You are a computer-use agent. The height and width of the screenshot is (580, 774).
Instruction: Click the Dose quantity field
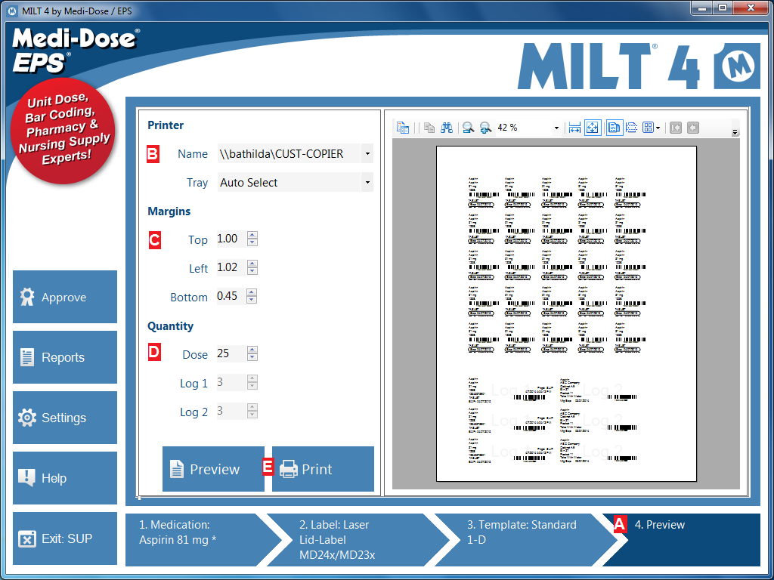[232, 353]
